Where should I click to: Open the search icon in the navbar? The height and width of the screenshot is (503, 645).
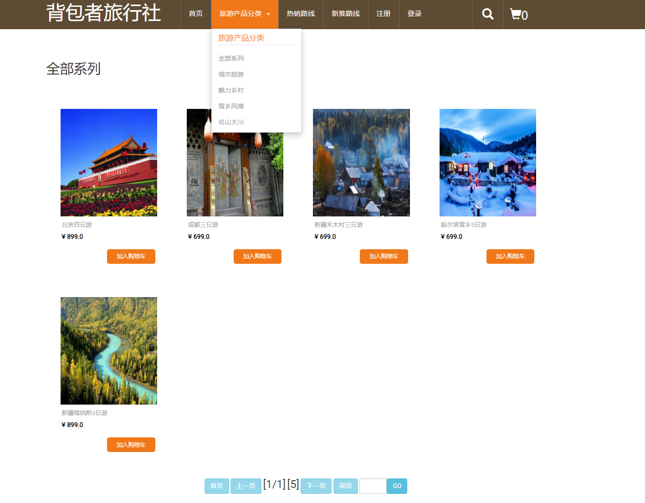pyautogui.click(x=487, y=14)
